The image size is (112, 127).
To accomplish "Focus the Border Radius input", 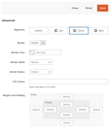I will 41,72.
